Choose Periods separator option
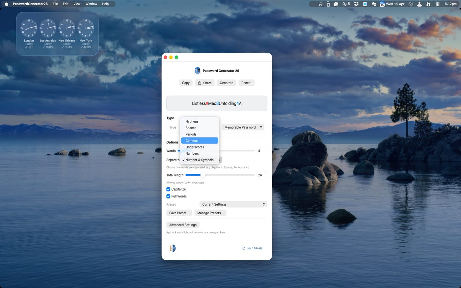 (x=200, y=134)
